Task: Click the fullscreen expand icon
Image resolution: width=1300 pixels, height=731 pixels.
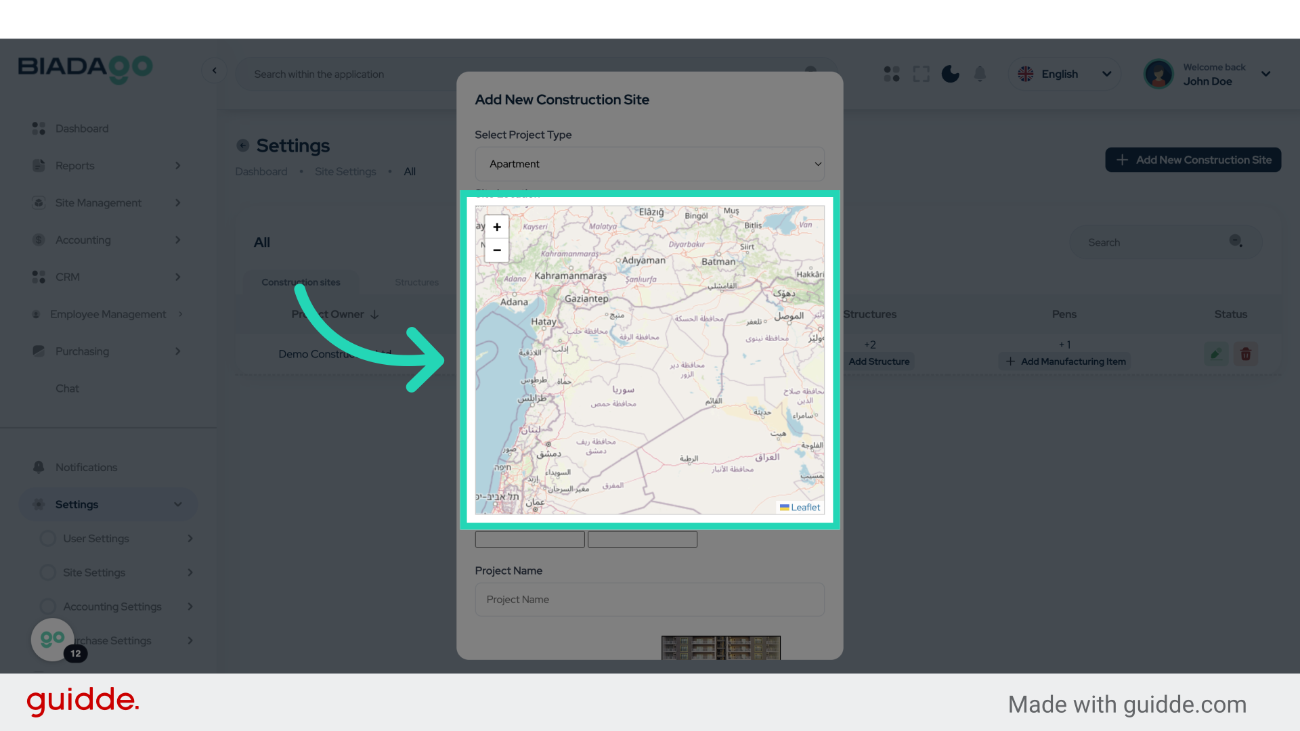Action: (x=921, y=74)
